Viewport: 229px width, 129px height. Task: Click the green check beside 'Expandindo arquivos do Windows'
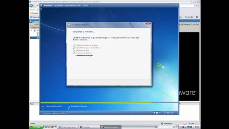coord(74,48)
